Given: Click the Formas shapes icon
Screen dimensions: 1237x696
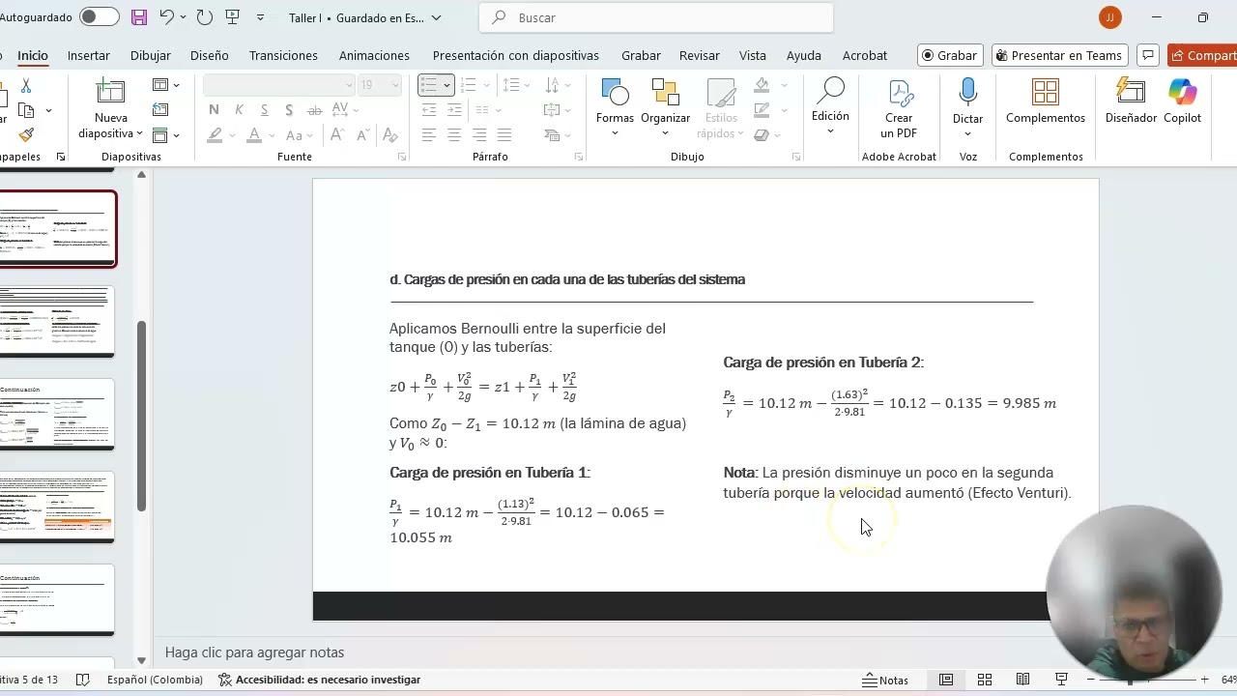Looking at the screenshot, I should click(615, 93).
